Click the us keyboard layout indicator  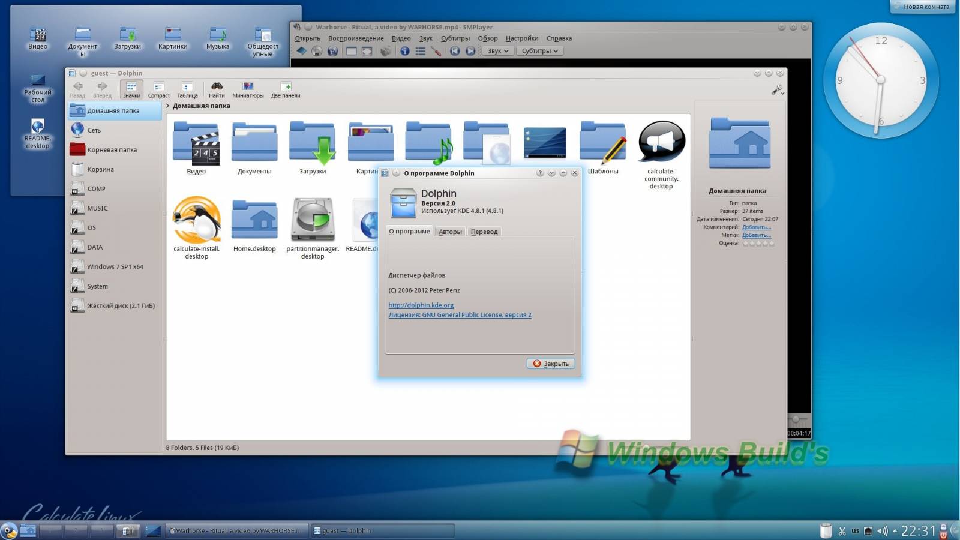[855, 531]
